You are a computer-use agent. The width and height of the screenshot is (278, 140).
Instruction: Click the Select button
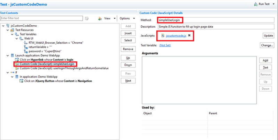[x=128, y=40]
